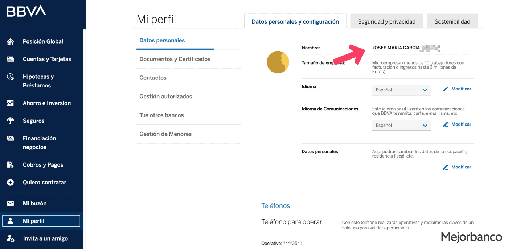Click the Mi buzón envelope icon
The width and height of the screenshot is (508, 249).
[x=11, y=203]
